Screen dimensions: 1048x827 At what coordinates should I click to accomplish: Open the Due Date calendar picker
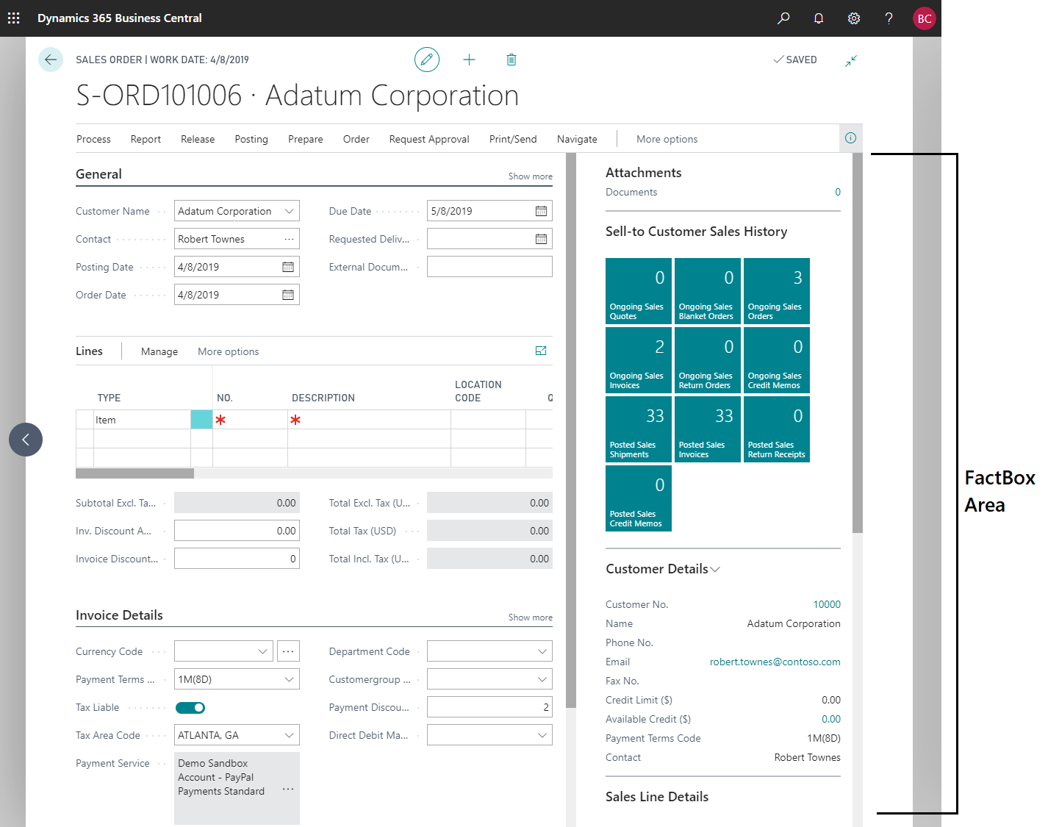(x=541, y=211)
